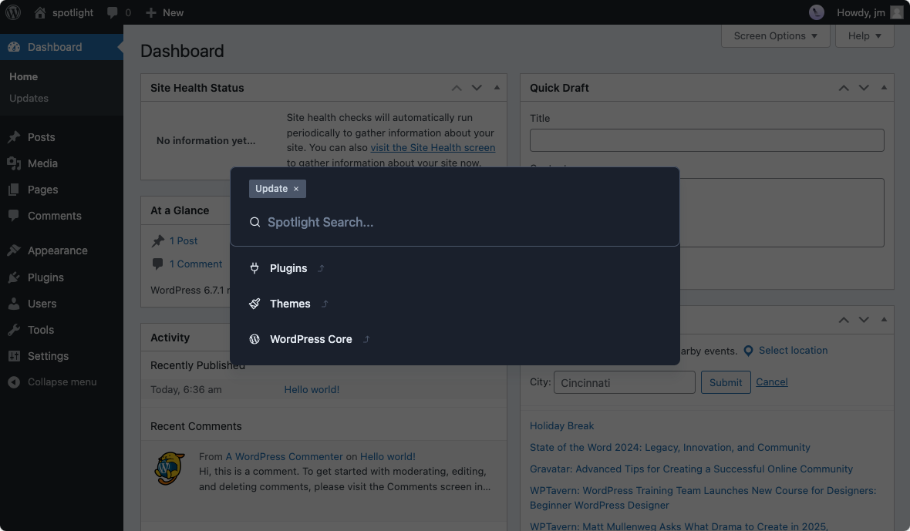
Task: Open the Screen Options dropdown
Action: coord(775,36)
